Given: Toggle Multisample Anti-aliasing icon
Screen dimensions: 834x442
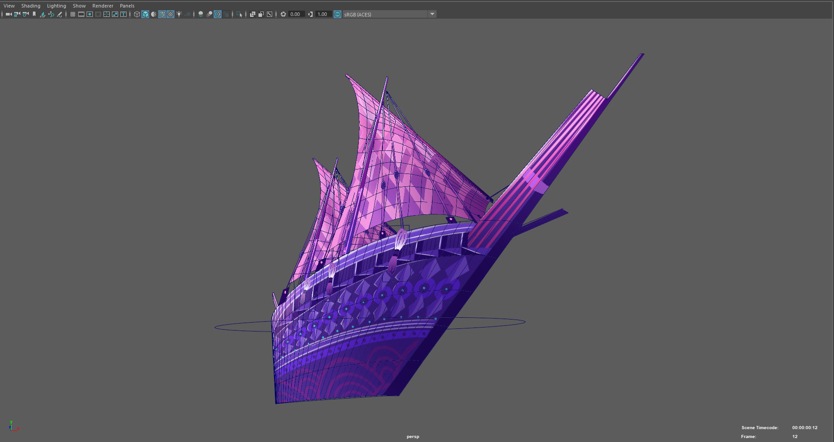Looking at the screenshot, I should pyautogui.click(x=218, y=14).
